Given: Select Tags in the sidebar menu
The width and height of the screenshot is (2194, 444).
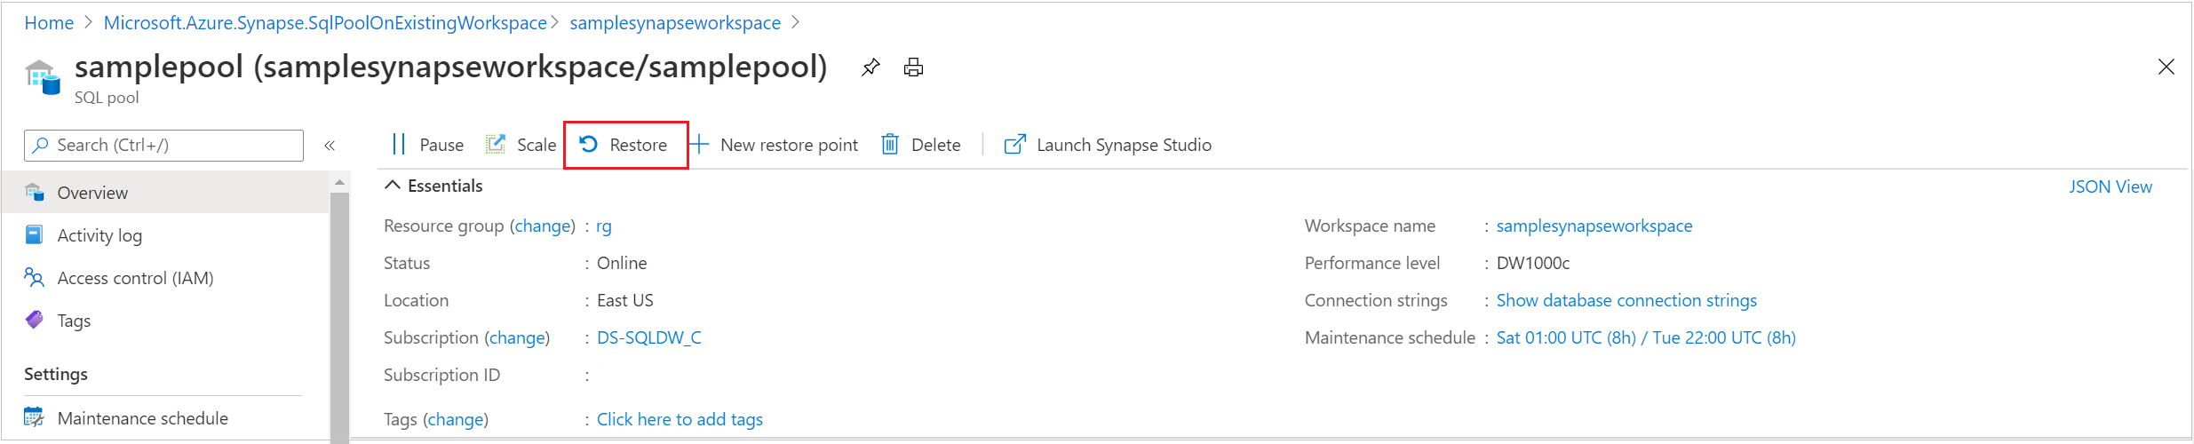Looking at the screenshot, I should coord(74,321).
